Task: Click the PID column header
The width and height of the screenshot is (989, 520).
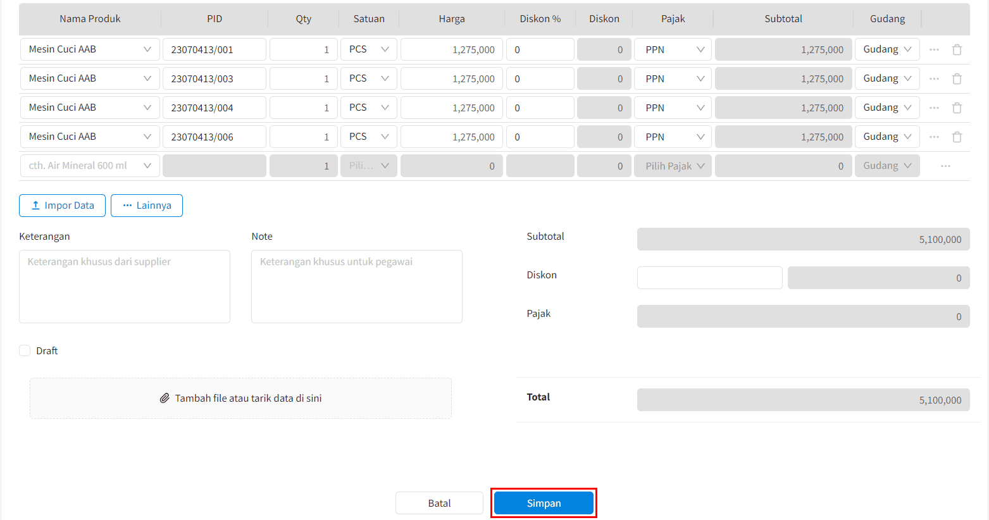Action: [215, 19]
